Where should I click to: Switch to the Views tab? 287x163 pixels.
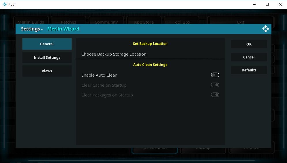pyautogui.click(x=47, y=71)
